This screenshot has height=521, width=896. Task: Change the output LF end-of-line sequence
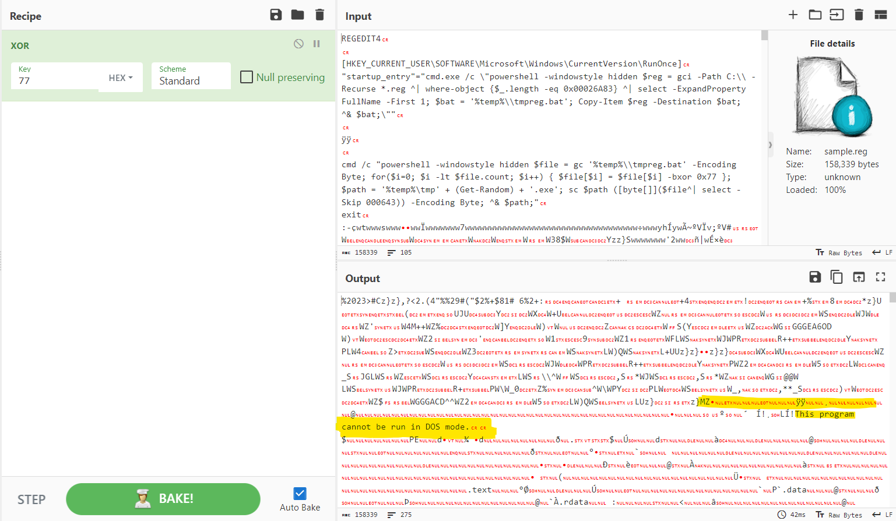click(882, 515)
